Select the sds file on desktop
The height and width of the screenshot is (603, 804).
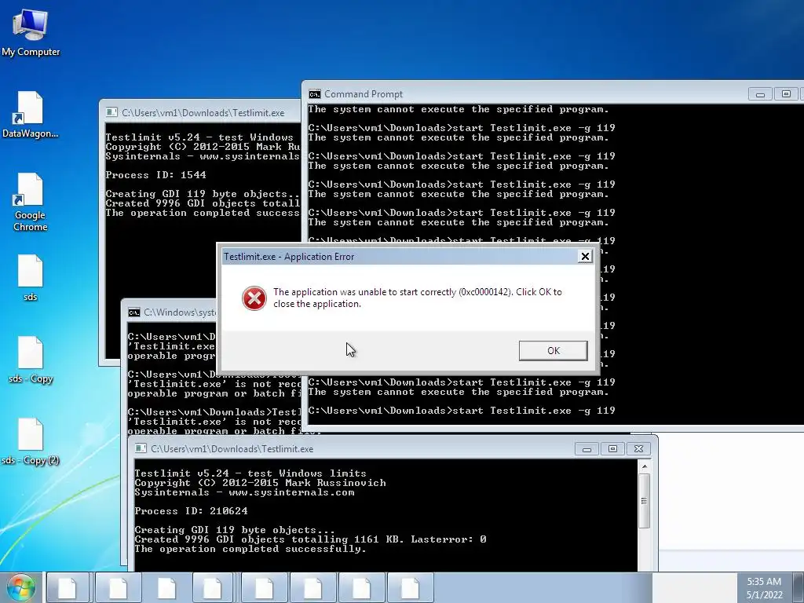point(31,277)
